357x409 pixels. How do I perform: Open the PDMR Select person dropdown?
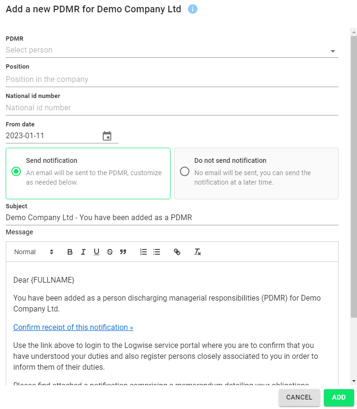pos(172,50)
